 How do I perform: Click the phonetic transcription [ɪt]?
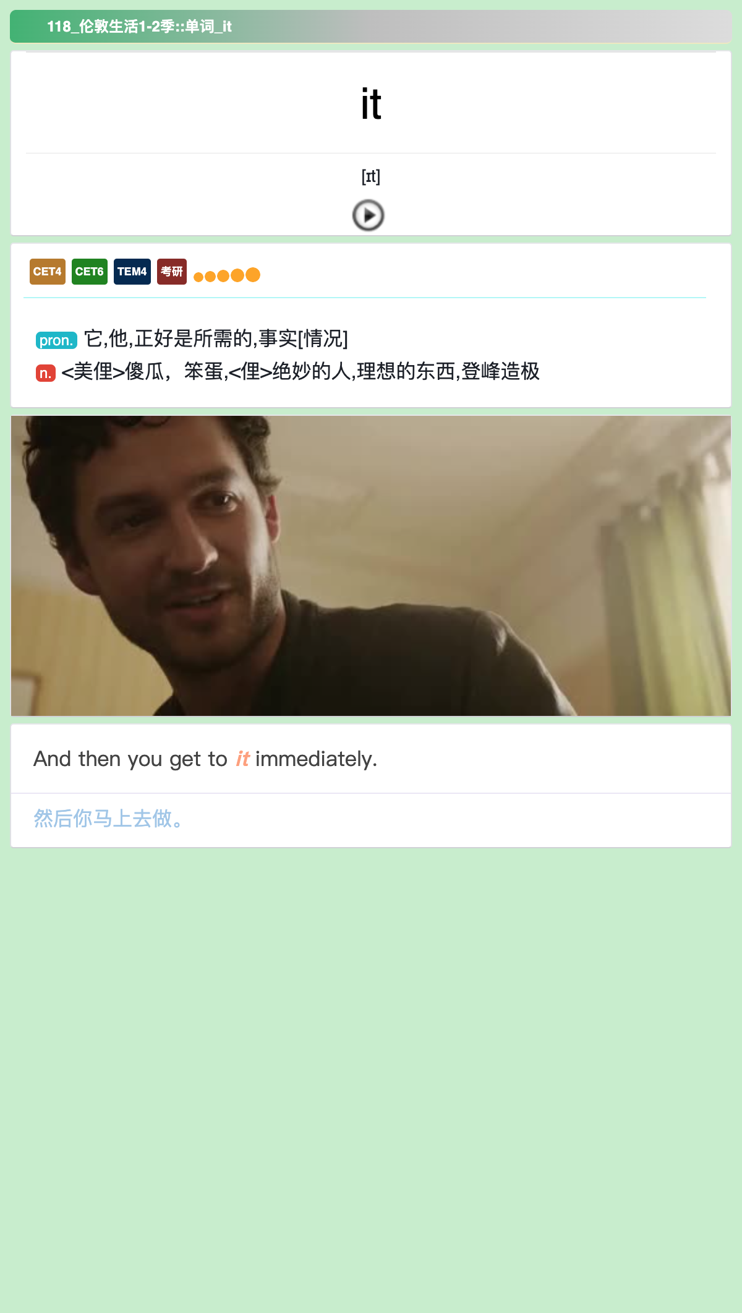tap(371, 177)
